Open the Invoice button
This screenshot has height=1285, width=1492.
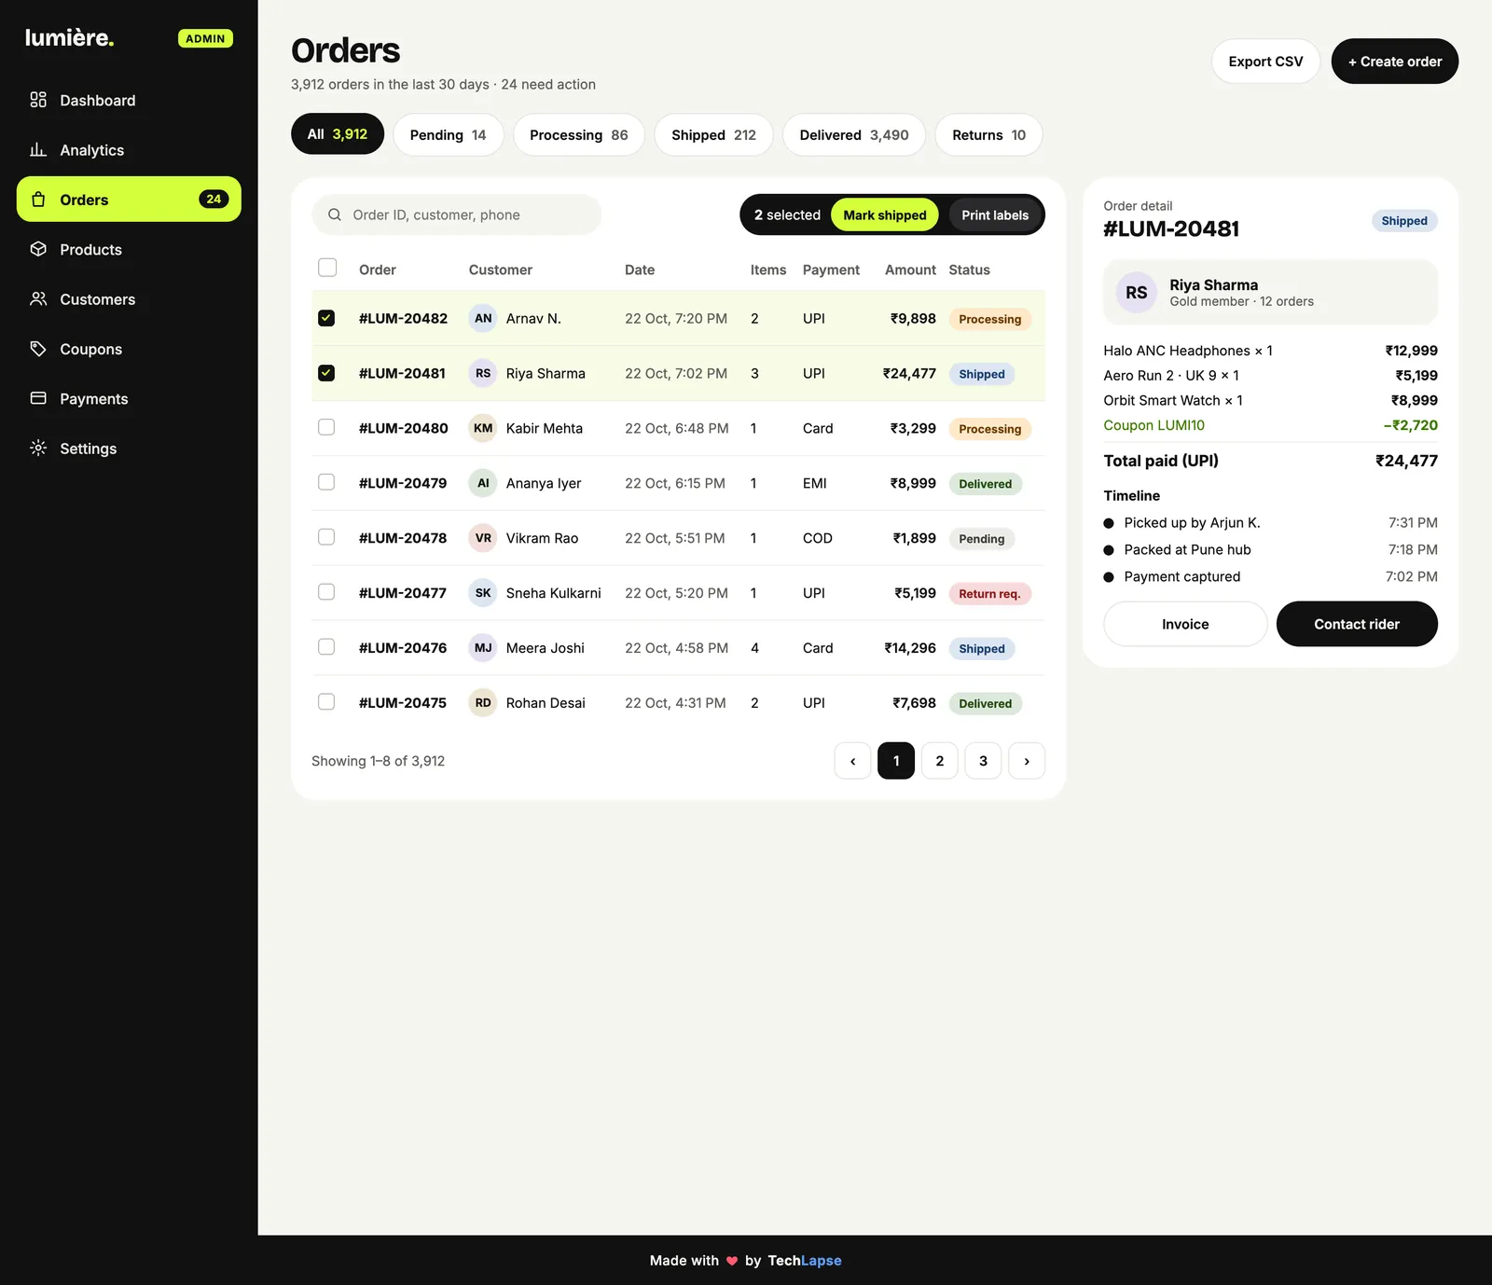coord(1185,624)
